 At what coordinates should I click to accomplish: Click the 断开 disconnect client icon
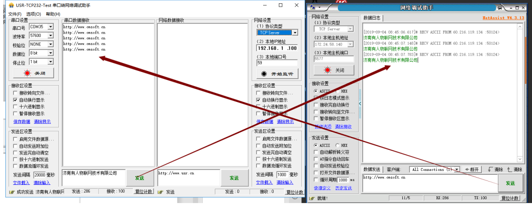pyautogui.click(x=471, y=170)
